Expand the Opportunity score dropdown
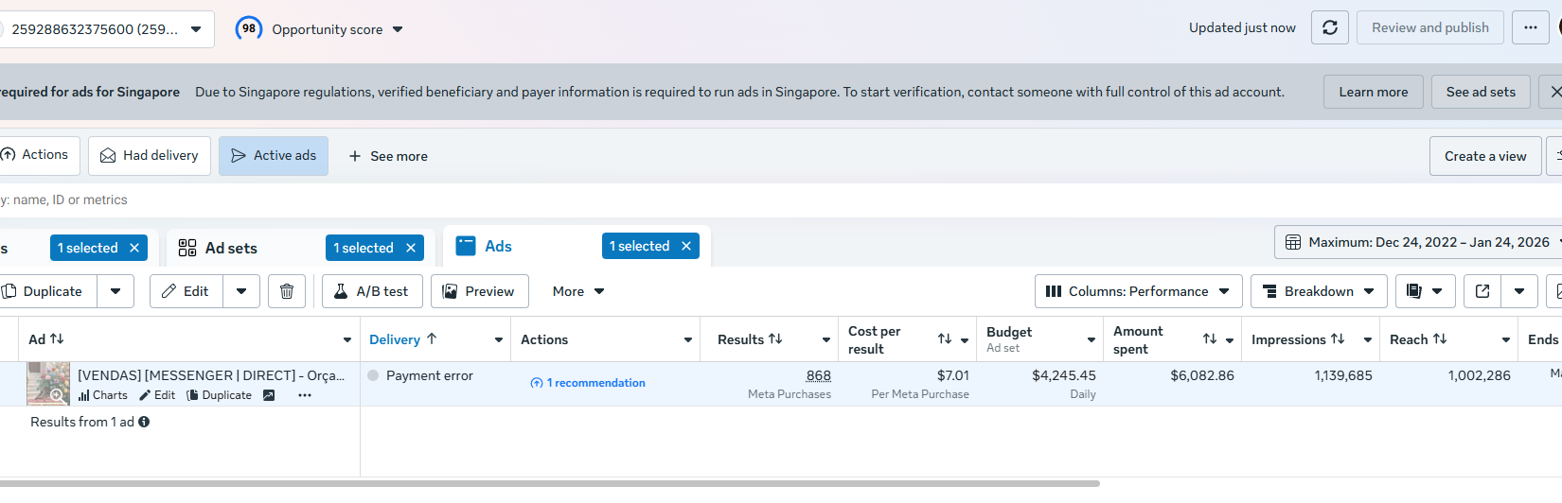1562x503 pixels. pyautogui.click(x=398, y=29)
